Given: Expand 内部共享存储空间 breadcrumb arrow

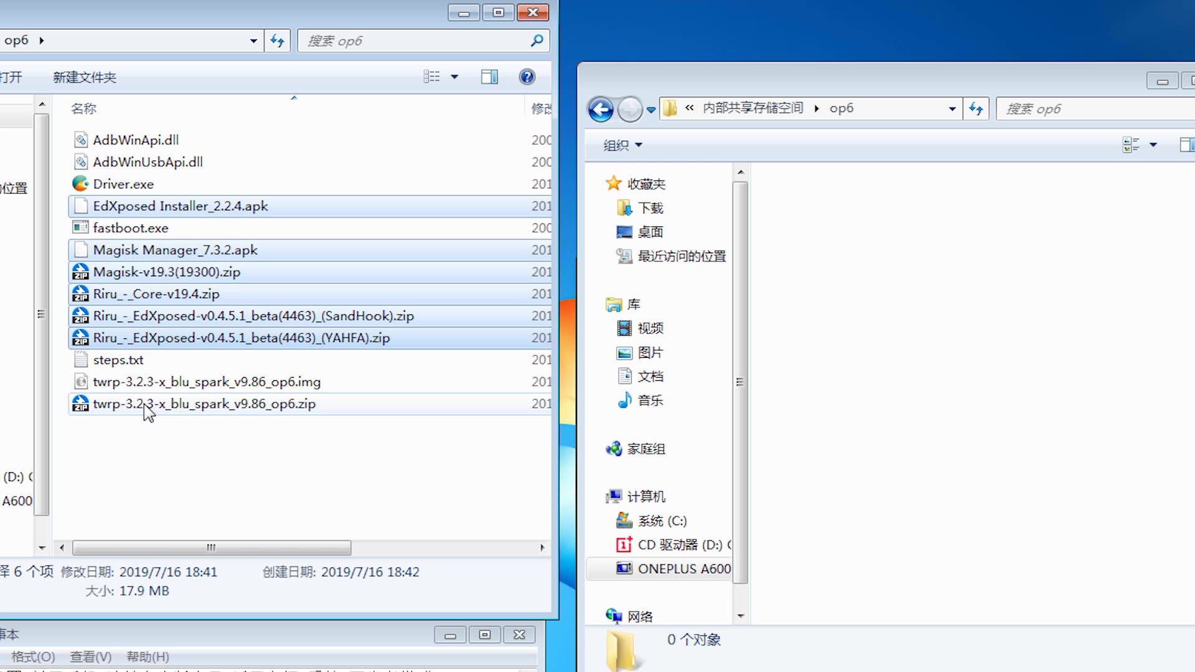Looking at the screenshot, I should 817,108.
